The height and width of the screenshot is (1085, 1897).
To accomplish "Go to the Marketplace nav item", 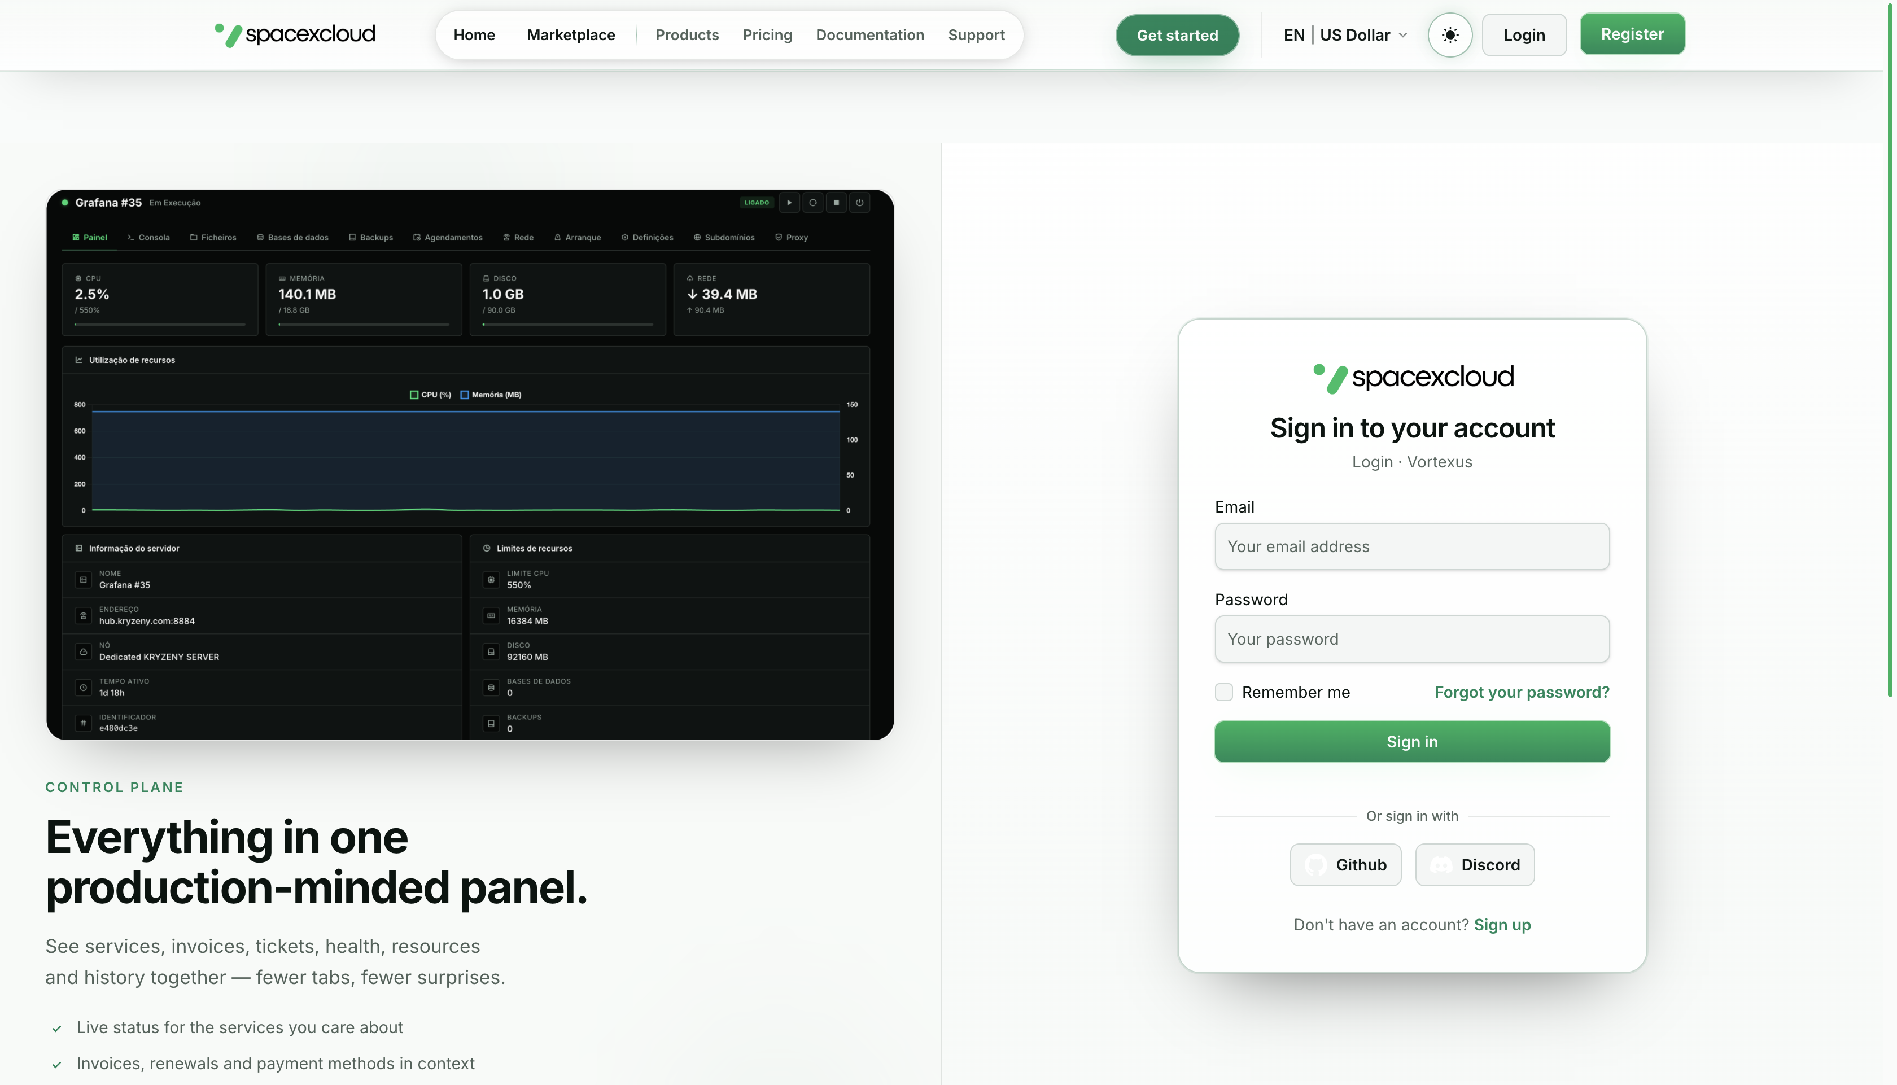I will tap(571, 35).
